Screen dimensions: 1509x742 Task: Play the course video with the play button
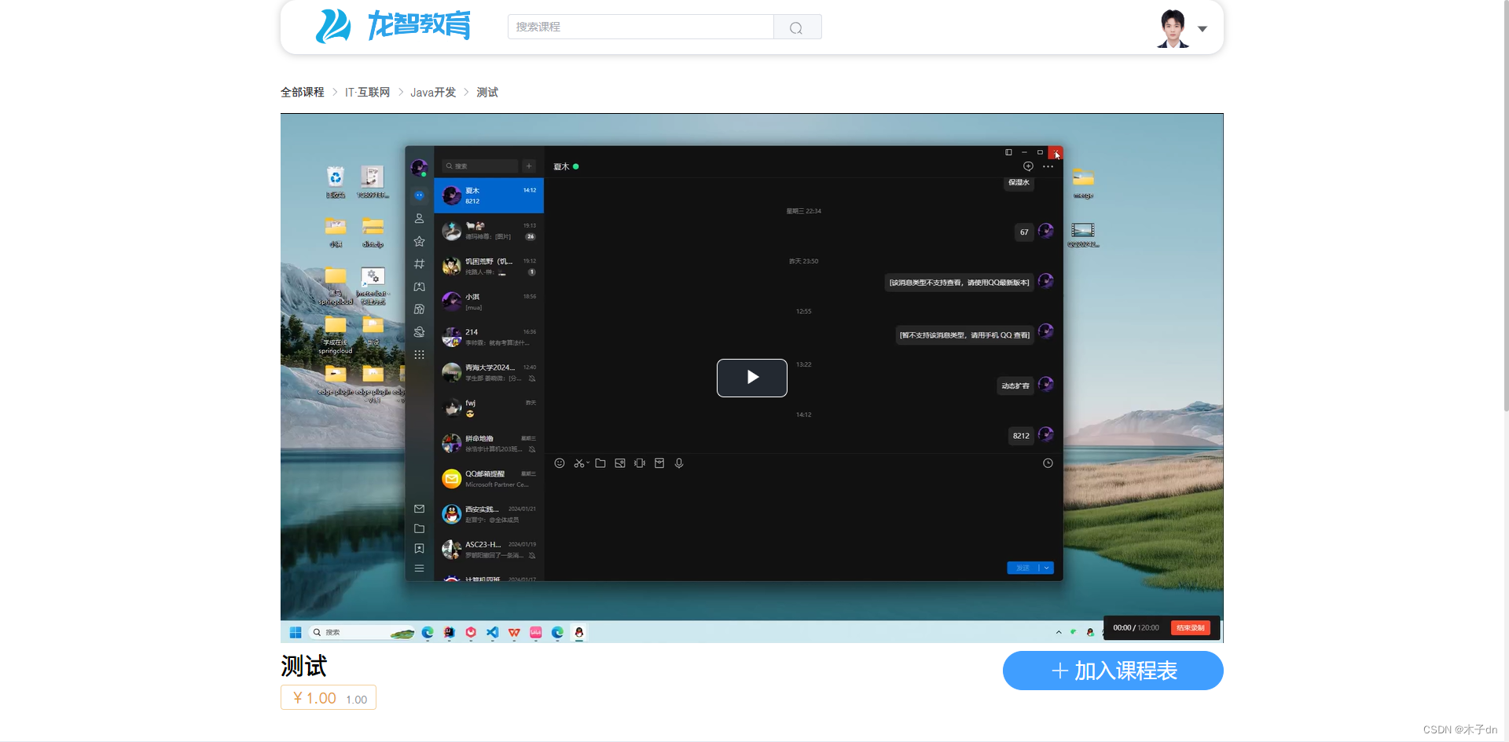(x=752, y=378)
